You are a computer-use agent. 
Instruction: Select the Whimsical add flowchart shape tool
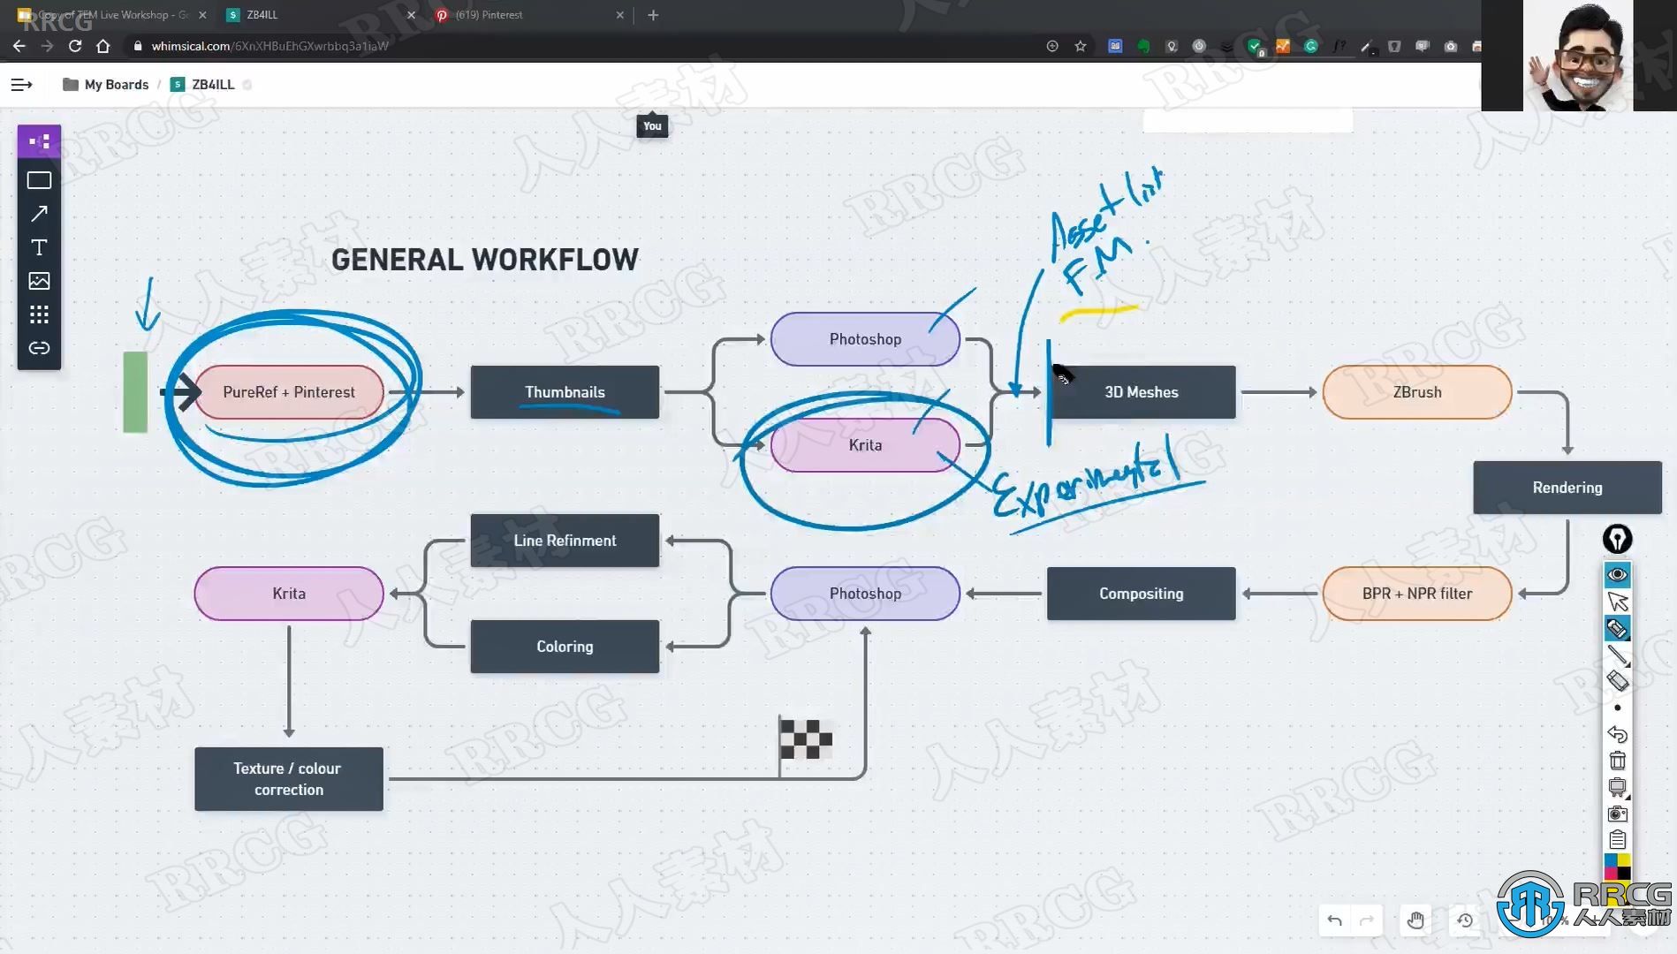(39, 141)
